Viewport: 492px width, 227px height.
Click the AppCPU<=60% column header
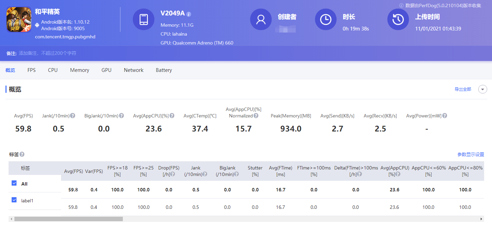[429, 171]
